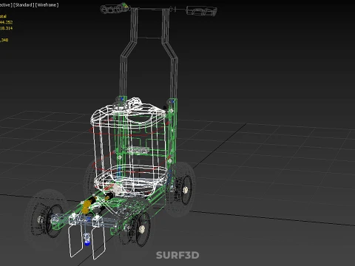This screenshot has height=266, width=355.
Task: Open the cut-off Perspective view label menu
Action: [x=6, y=5]
